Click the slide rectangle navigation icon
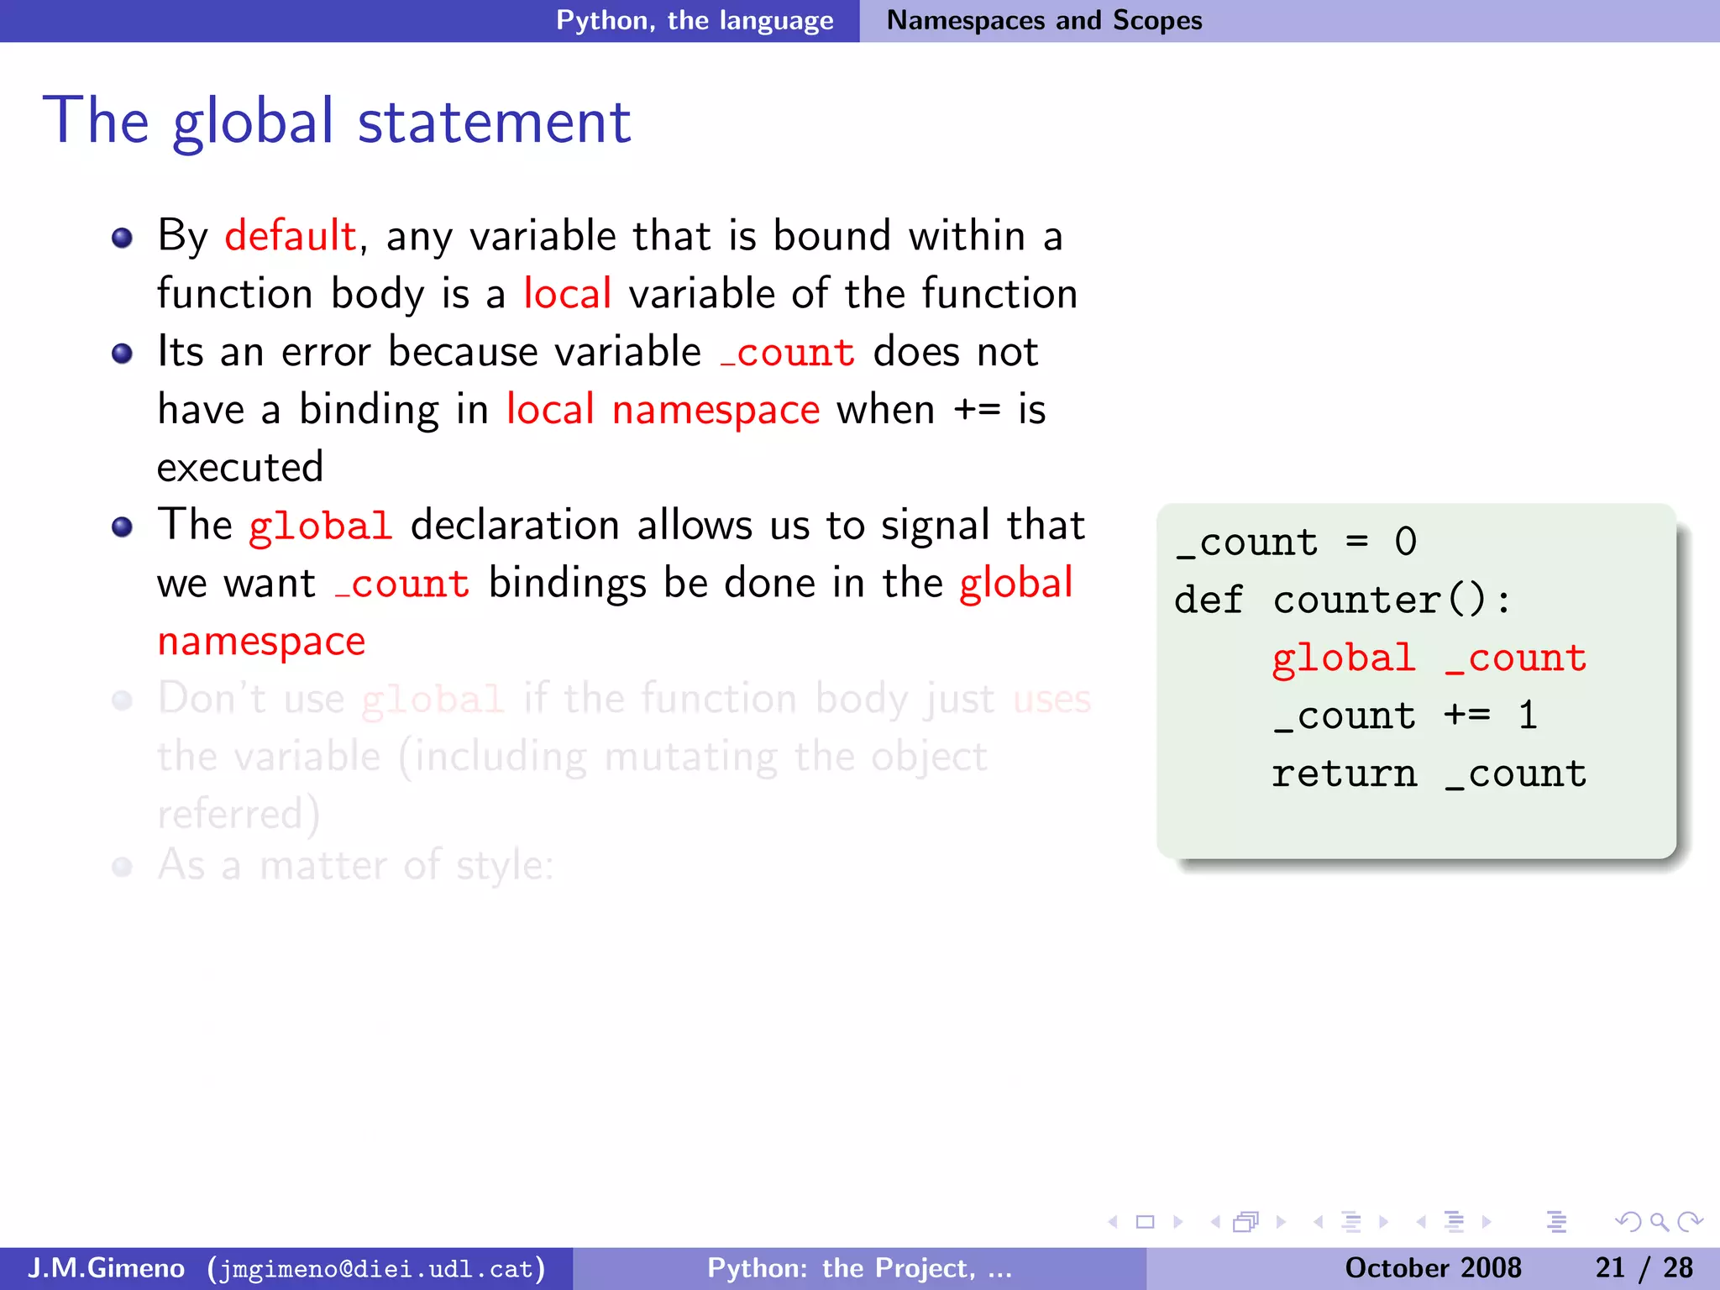 (1146, 1222)
